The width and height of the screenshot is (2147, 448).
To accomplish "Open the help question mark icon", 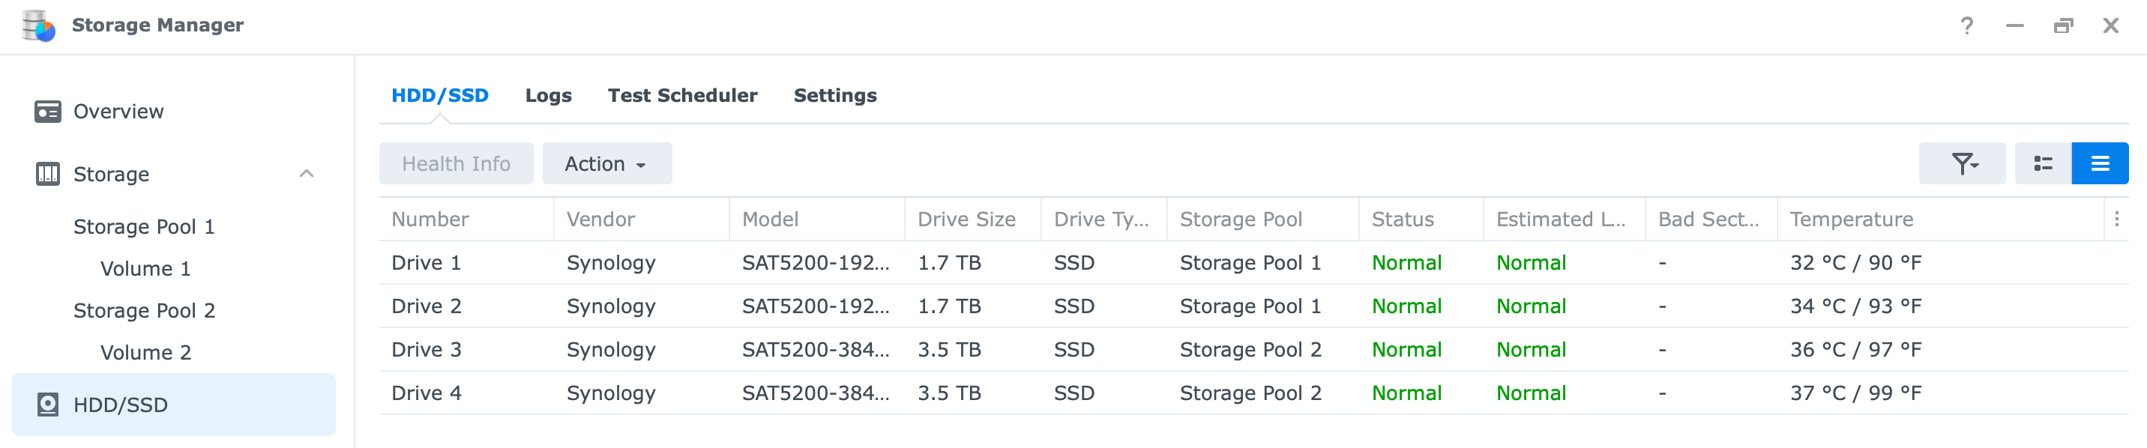I will point(1967,25).
